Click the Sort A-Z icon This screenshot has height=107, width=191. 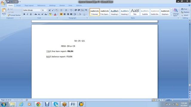tap(82, 10)
